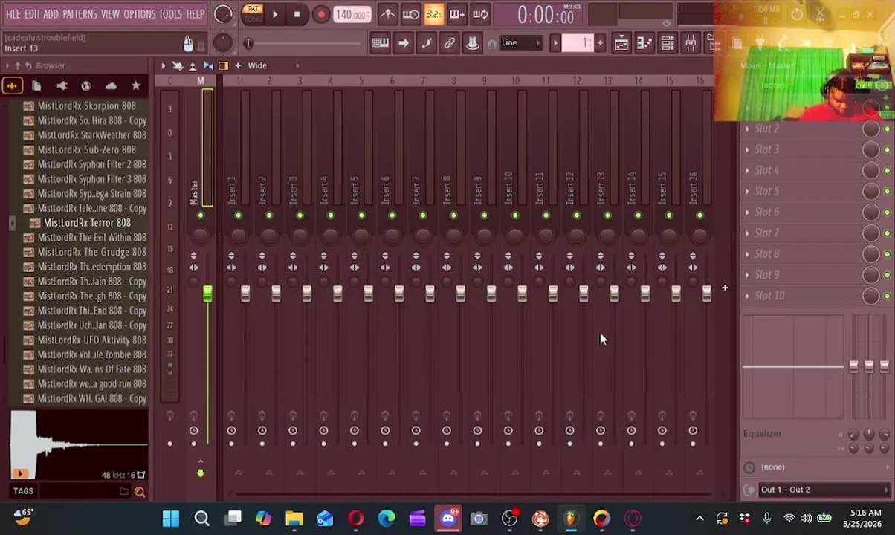Select effect Slot 2
895x535 pixels.
(767, 129)
